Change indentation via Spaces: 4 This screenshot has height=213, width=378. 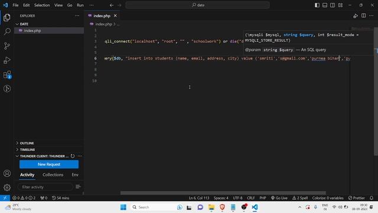coord(221,198)
